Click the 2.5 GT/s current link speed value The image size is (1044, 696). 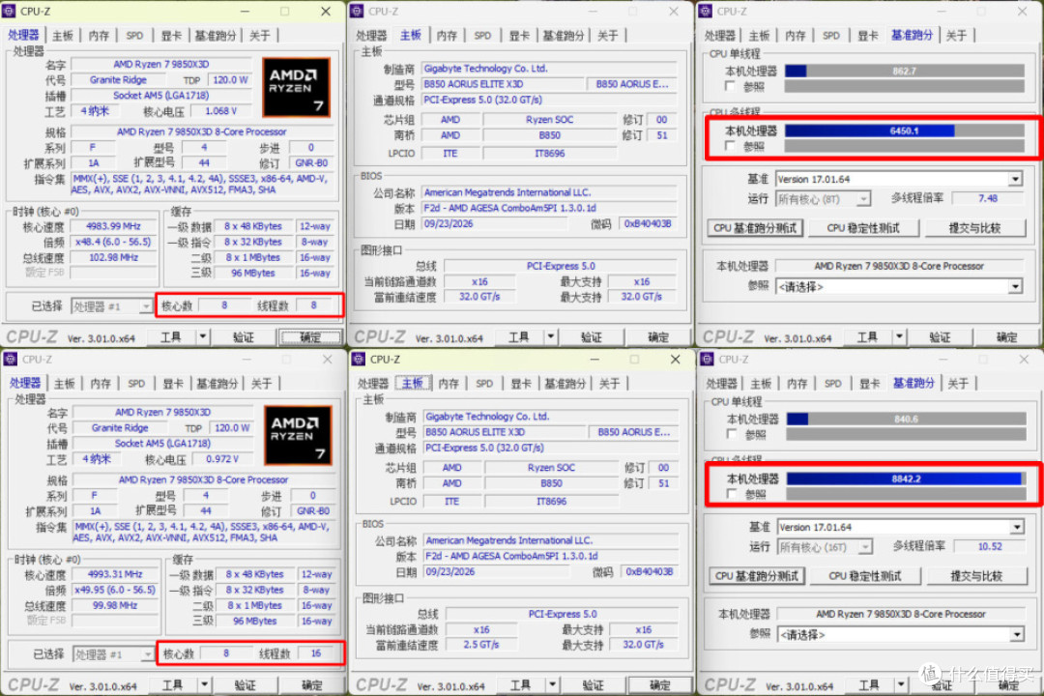tap(481, 645)
